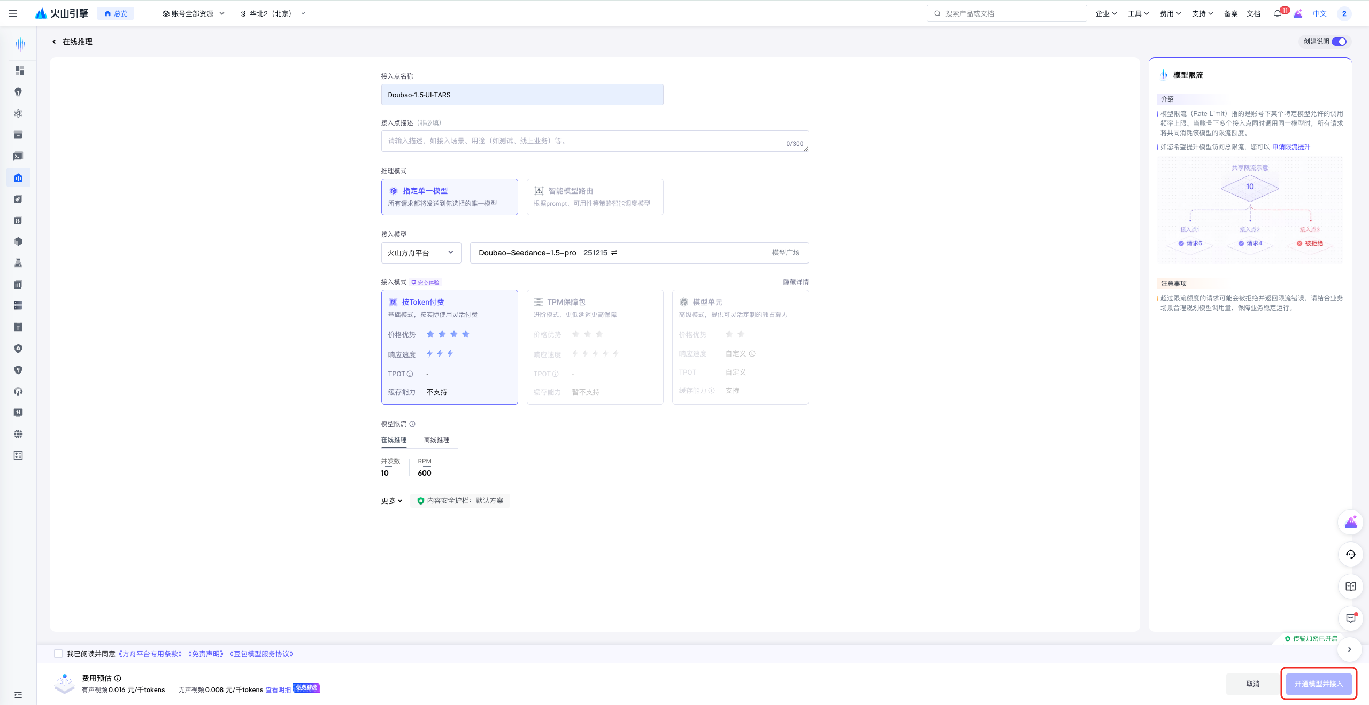Click the headset customer service floating icon
The height and width of the screenshot is (705, 1369).
pyautogui.click(x=1350, y=554)
